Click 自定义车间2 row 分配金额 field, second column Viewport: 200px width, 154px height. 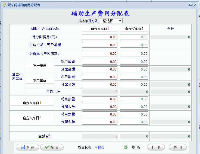(x=134, y=122)
